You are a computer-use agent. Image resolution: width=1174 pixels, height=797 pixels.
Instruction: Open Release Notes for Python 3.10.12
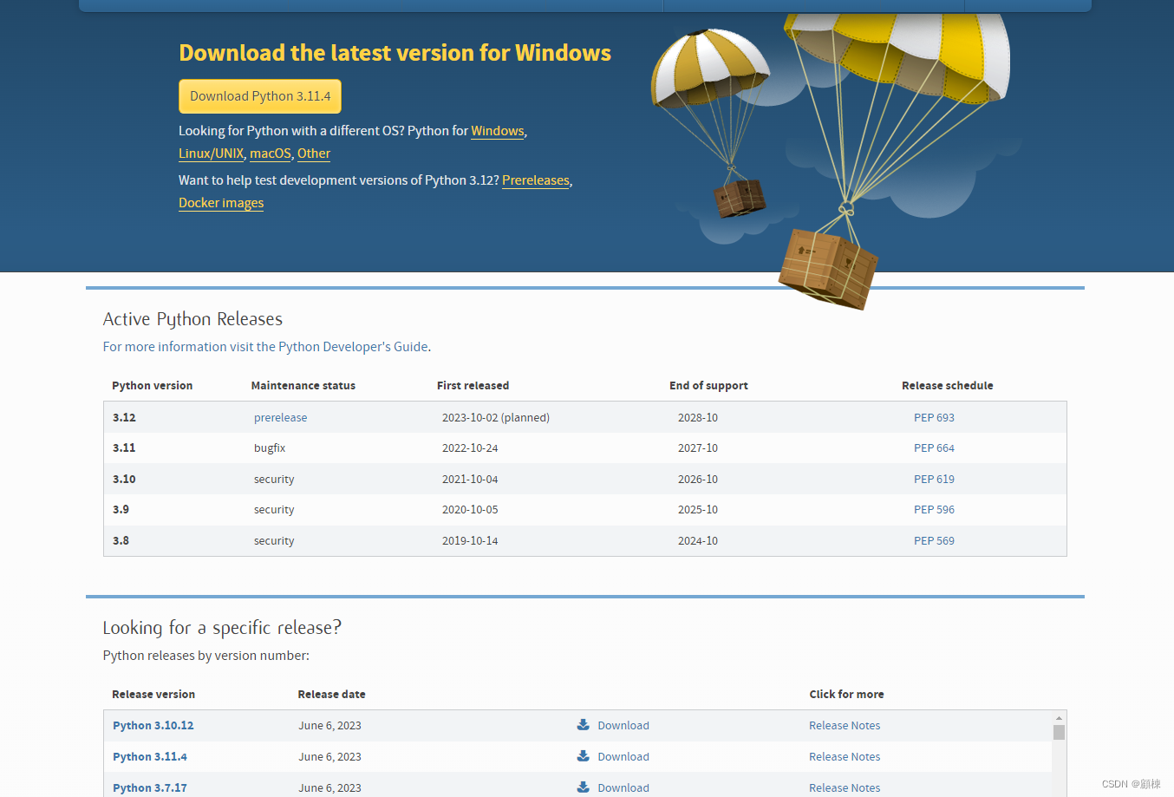pyautogui.click(x=845, y=726)
